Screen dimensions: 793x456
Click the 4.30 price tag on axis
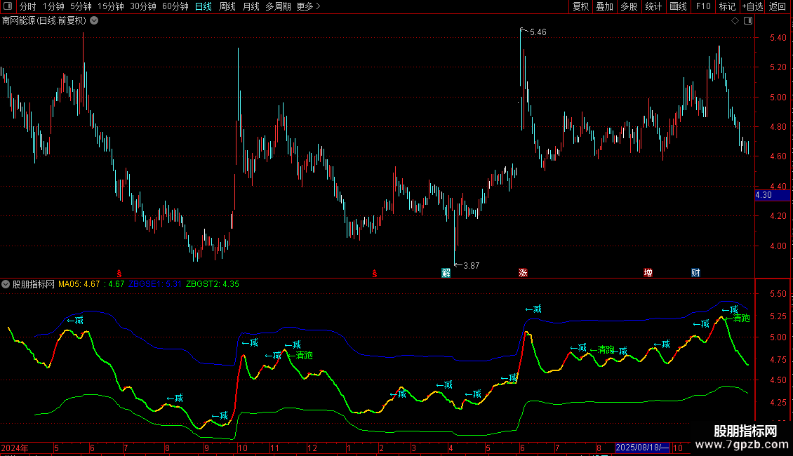772,195
